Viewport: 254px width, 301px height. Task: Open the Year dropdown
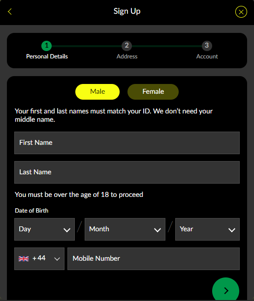point(207,229)
